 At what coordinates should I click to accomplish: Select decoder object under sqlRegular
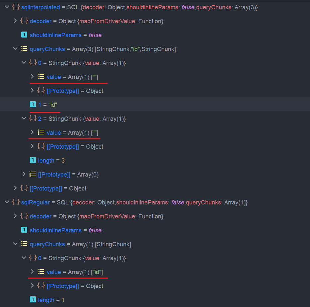coord(155,216)
